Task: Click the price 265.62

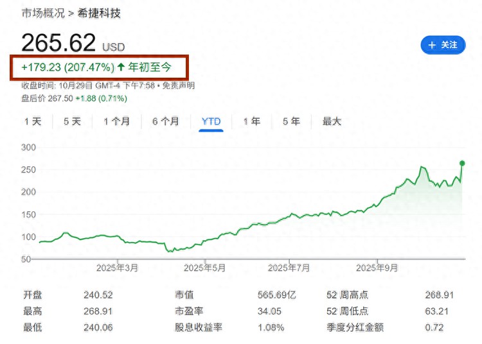Action: pyautogui.click(x=58, y=42)
